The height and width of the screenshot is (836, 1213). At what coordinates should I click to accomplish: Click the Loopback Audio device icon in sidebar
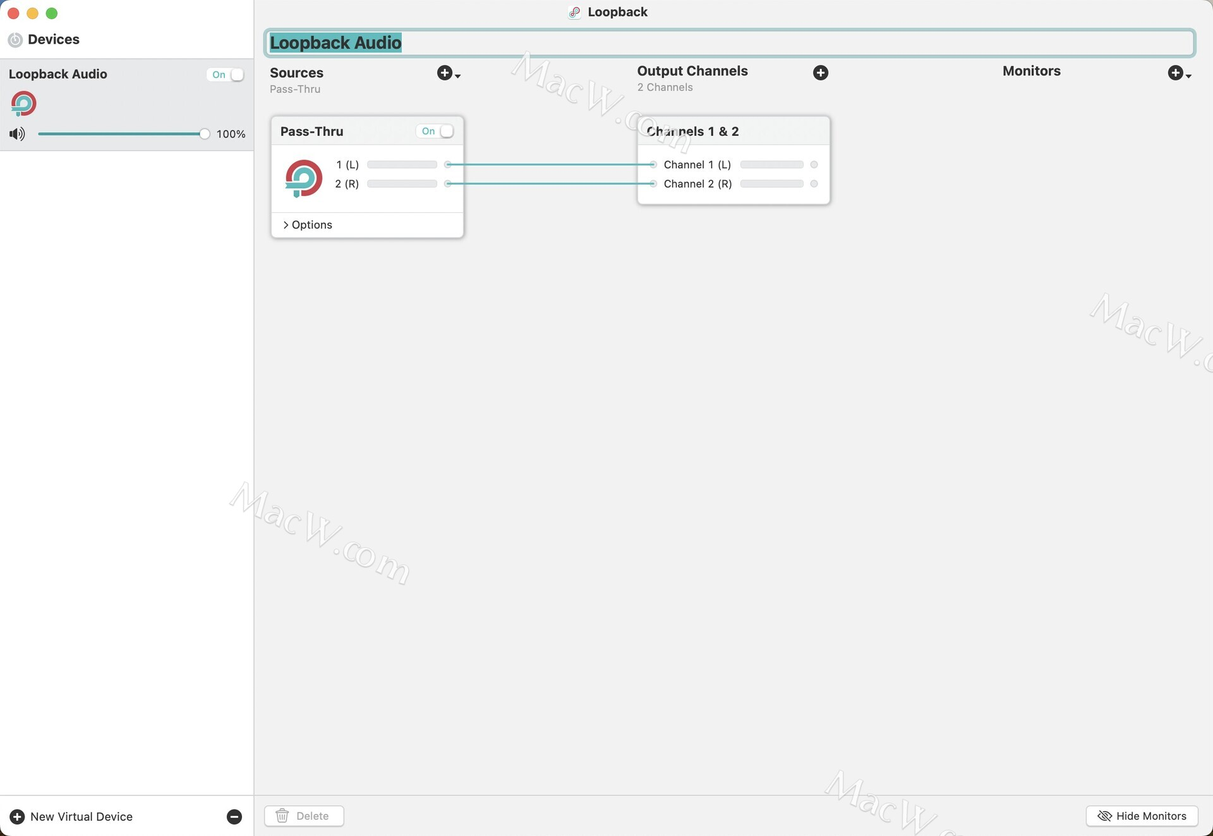(x=23, y=104)
